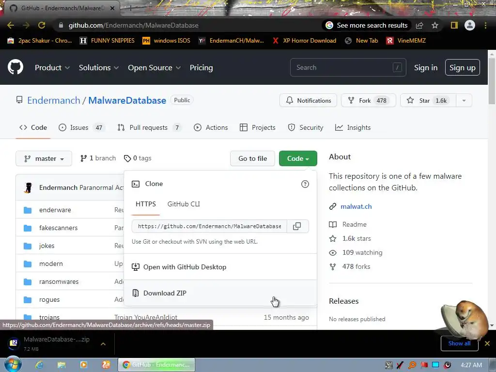
Task: Open the Windows Start orb
Action: (x=13, y=364)
